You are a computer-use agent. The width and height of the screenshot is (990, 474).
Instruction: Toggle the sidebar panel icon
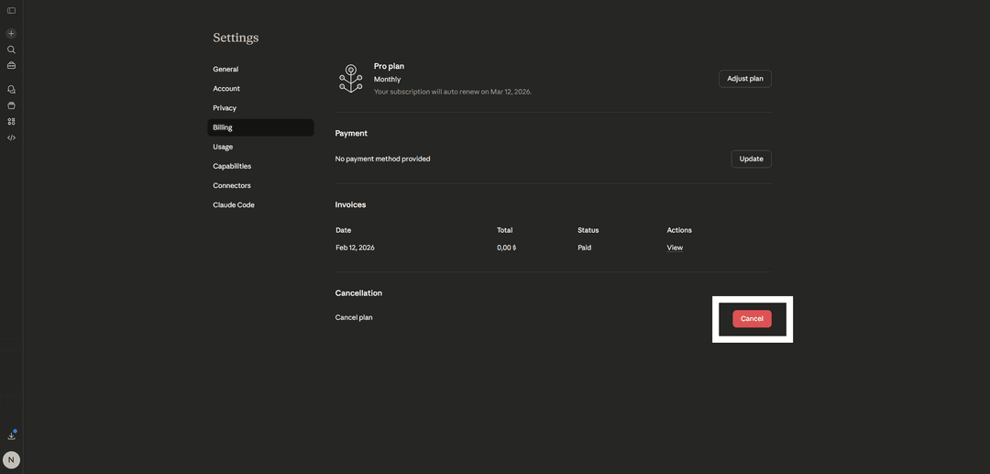point(11,10)
